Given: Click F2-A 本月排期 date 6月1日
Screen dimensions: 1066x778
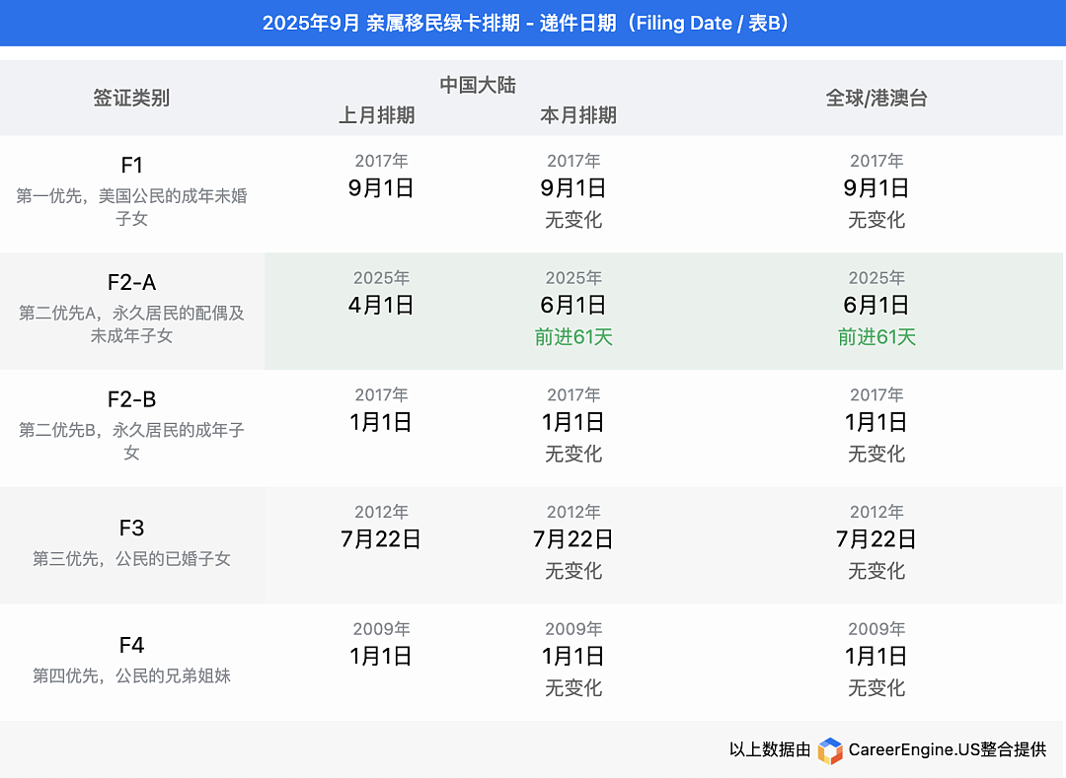Looking at the screenshot, I should coord(573,305).
